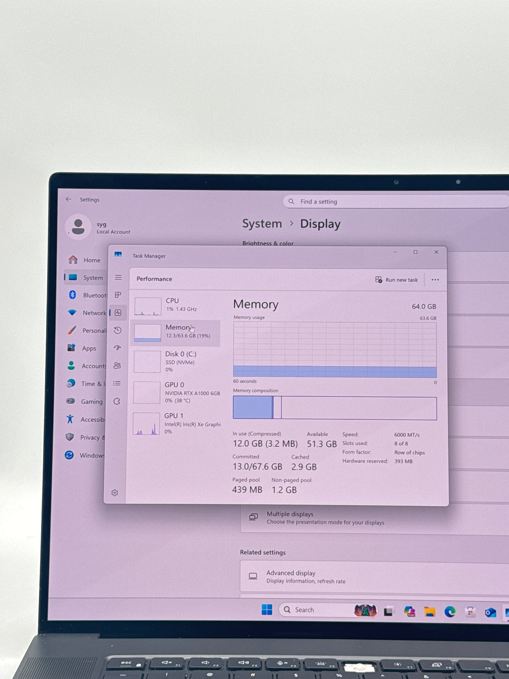Viewport: 509px width, 679px height.
Task: Open the Startup apps page icon
Action: [x=117, y=347]
